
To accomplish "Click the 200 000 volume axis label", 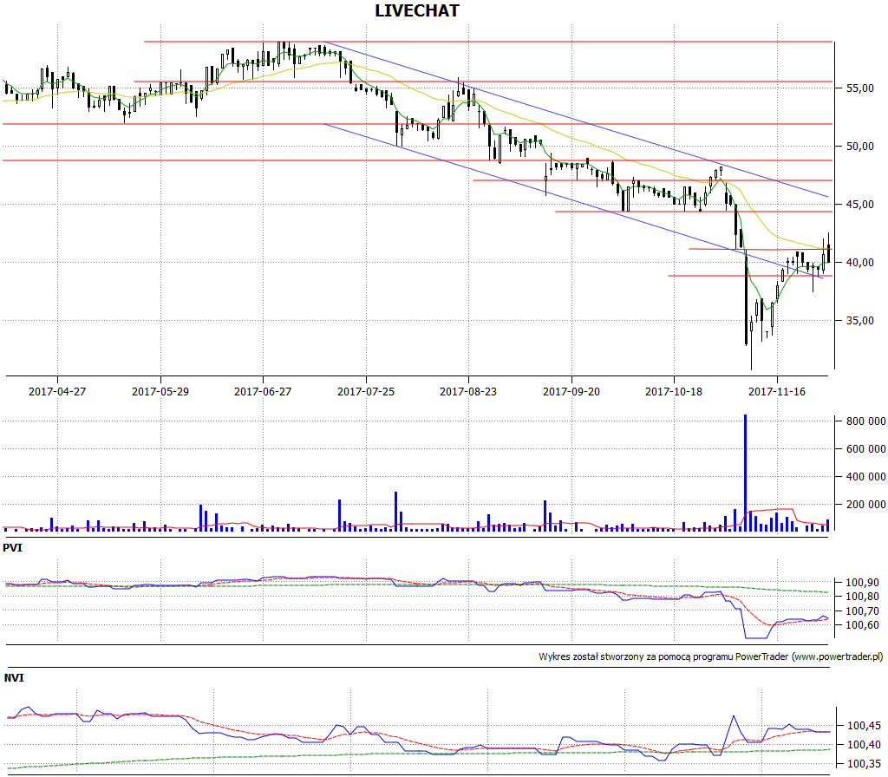I will 866,504.
